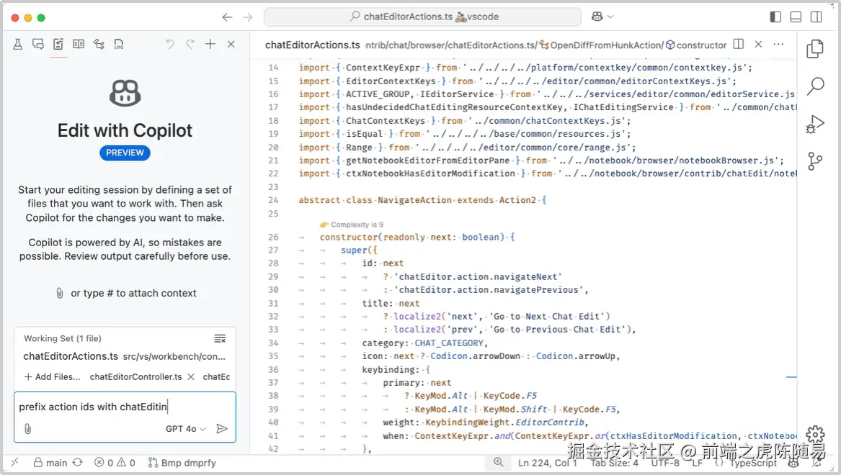The height and width of the screenshot is (475, 841).
Task: Open editor more actions ellipsis menu
Action: pos(778,45)
